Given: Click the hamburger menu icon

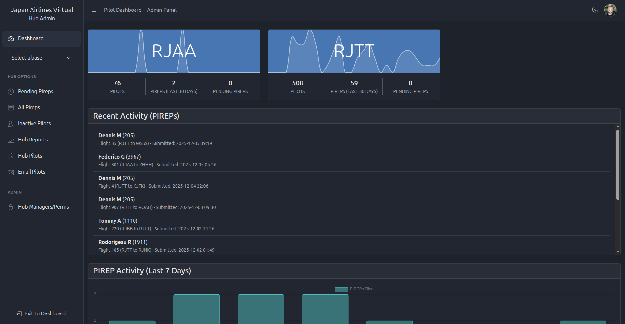Looking at the screenshot, I should pyautogui.click(x=94, y=10).
